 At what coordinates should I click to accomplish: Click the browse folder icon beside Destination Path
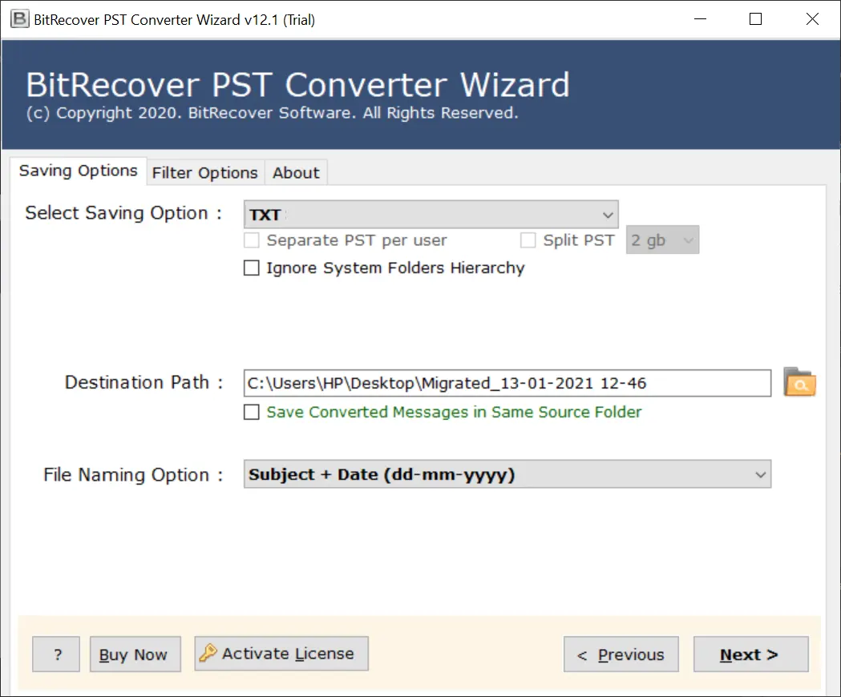(x=799, y=383)
